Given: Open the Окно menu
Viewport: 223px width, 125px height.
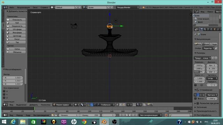Looking at the screenshot, I should pos(35,7).
